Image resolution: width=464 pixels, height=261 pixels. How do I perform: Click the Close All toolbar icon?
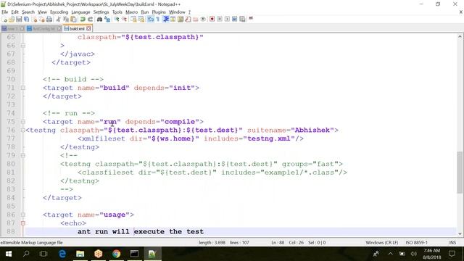42,19
